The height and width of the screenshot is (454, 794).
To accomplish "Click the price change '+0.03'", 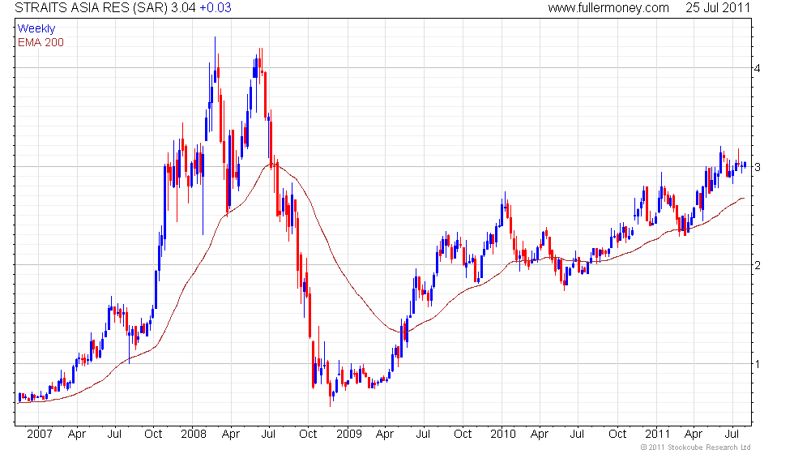I will click(216, 7).
